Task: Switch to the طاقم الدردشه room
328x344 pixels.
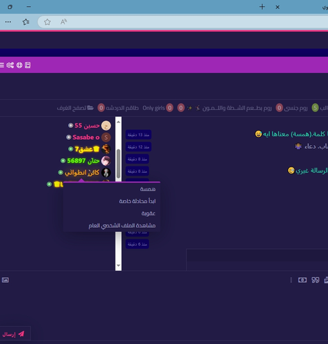Action: 118,108
